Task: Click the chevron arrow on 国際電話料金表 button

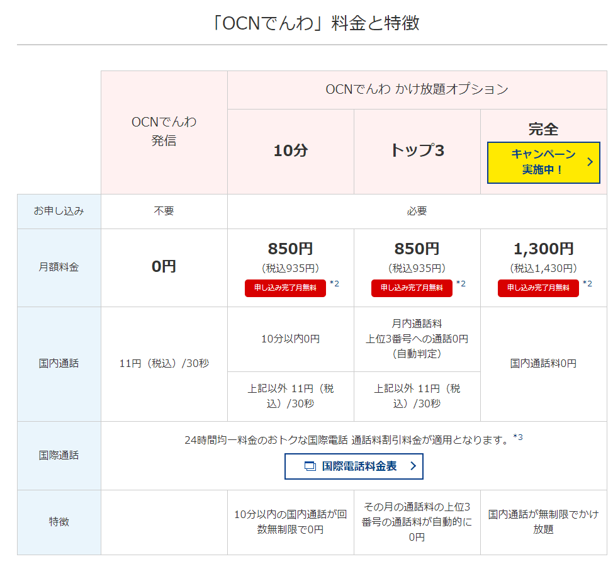Action: [x=413, y=466]
